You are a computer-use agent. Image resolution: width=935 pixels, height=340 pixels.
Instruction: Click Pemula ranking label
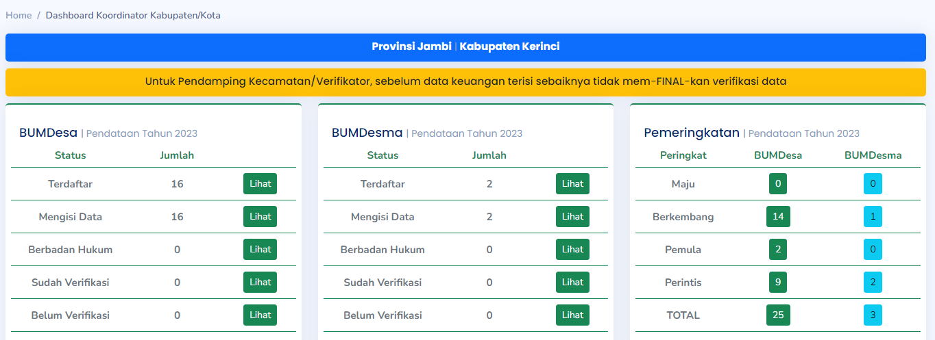coord(683,250)
